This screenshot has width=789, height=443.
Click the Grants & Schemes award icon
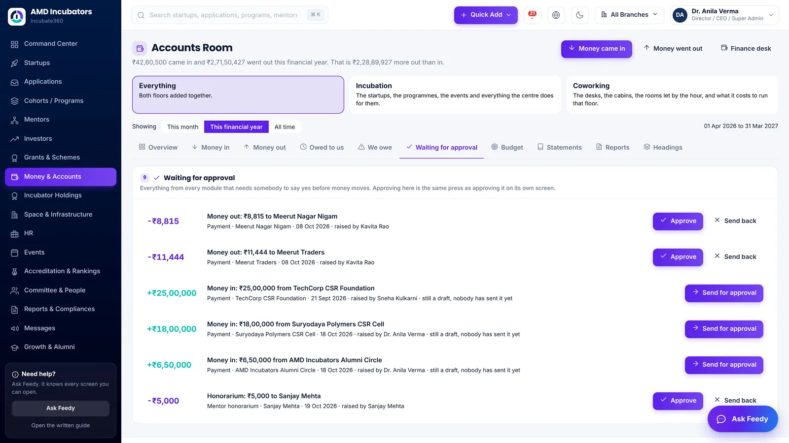(x=15, y=158)
